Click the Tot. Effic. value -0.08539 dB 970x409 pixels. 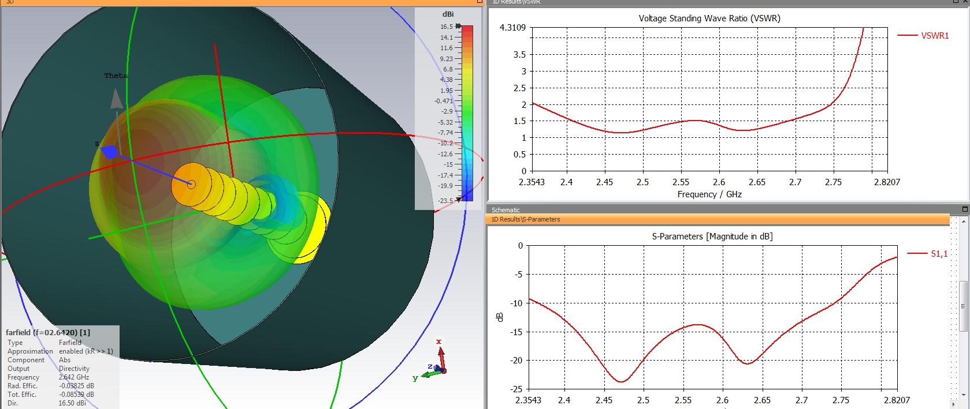click(76, 395)
